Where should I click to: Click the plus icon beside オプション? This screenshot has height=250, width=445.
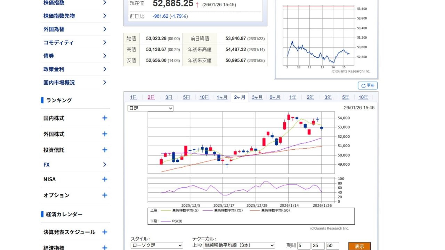[104, 195]
